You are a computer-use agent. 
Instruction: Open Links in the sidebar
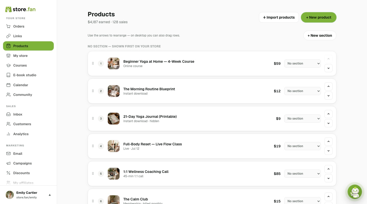click(28, 36)
